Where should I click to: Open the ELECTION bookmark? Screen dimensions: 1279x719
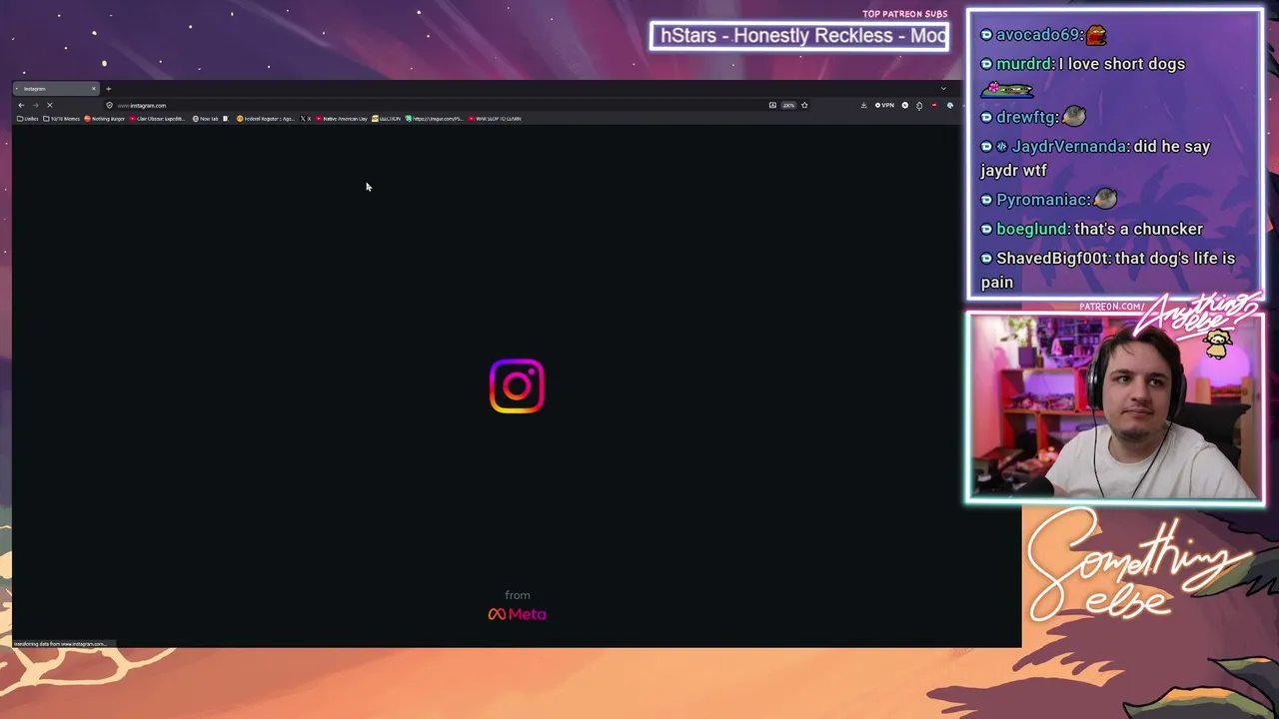387,119
